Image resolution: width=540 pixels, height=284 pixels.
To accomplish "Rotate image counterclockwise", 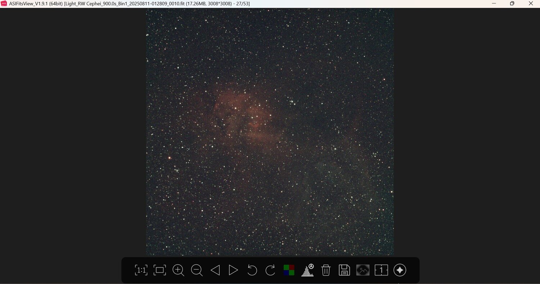I will tap(252, 270).
